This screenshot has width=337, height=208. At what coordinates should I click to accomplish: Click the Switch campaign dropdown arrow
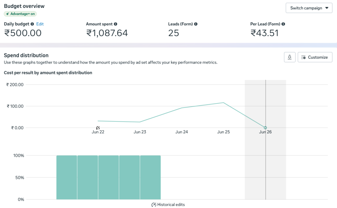tap(327, 8)
